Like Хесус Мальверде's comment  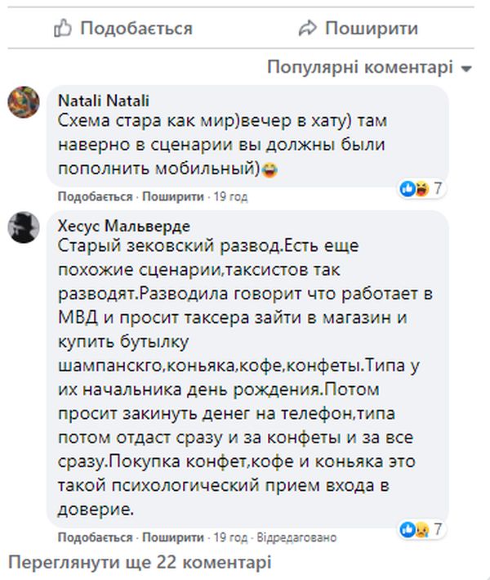[x=94, y=538]
